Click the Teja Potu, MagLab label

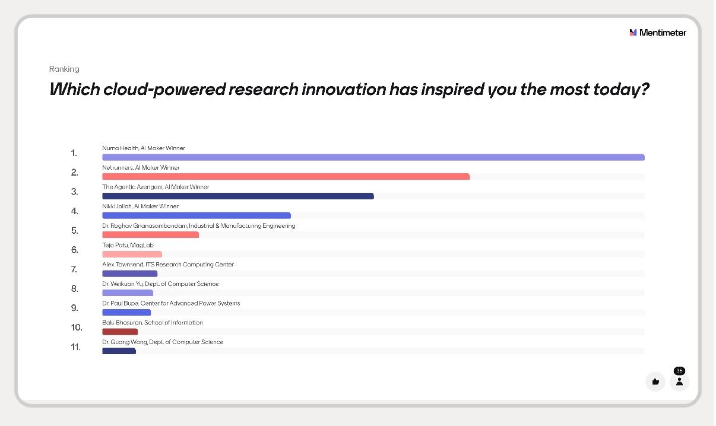(128, 245)
